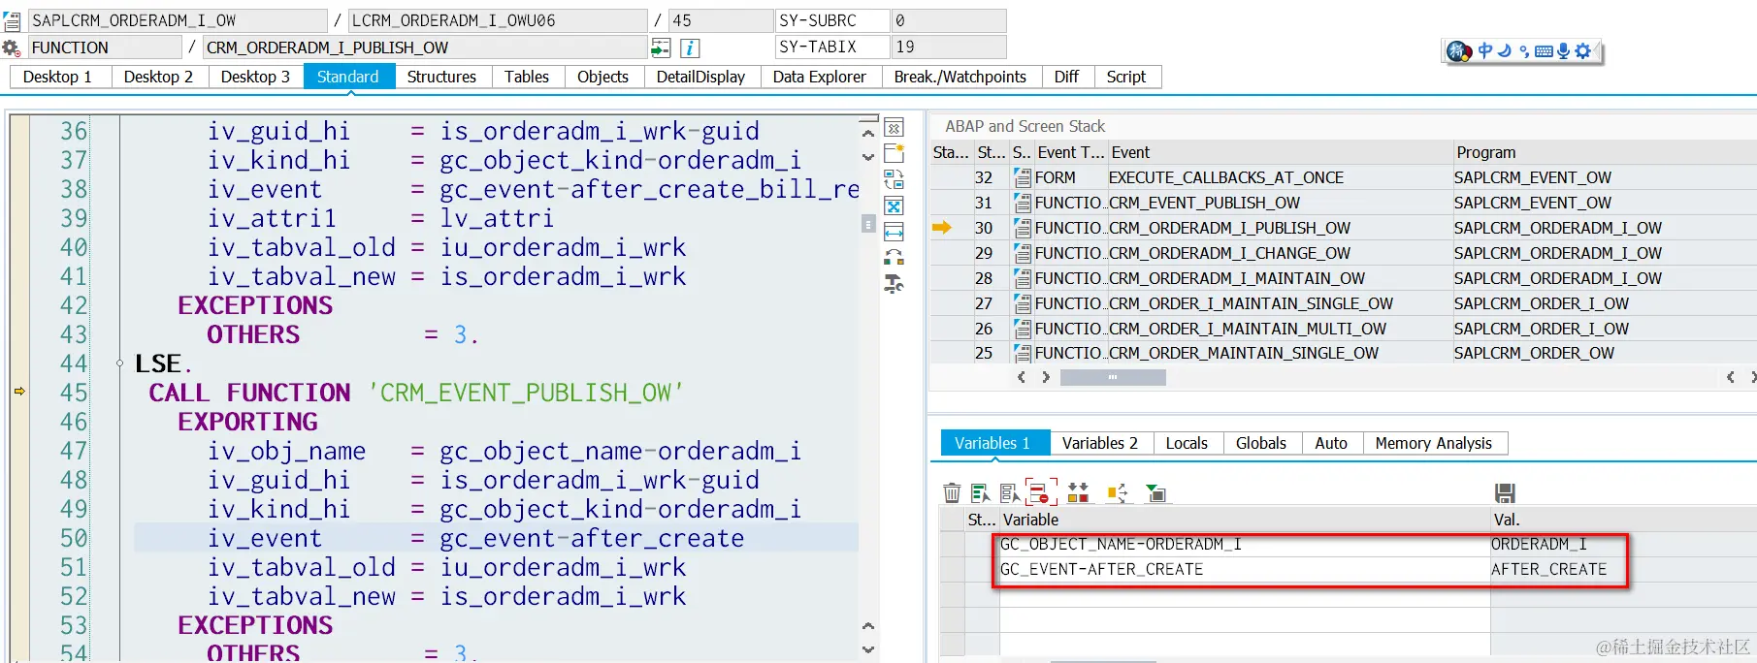Click the left arrow under ABAP stack list

1021,377
